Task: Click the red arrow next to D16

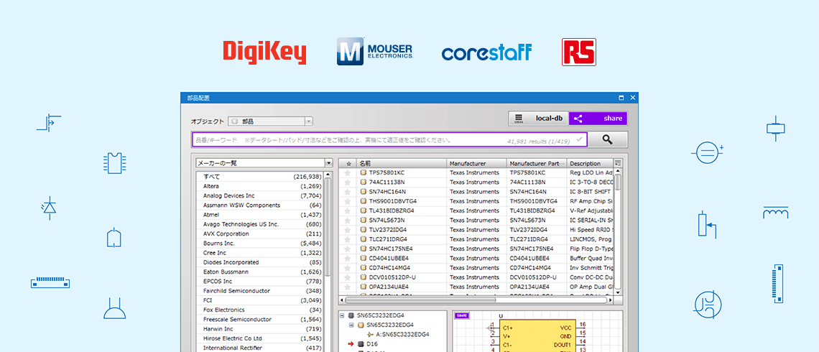Action: [x=351, y=343]
